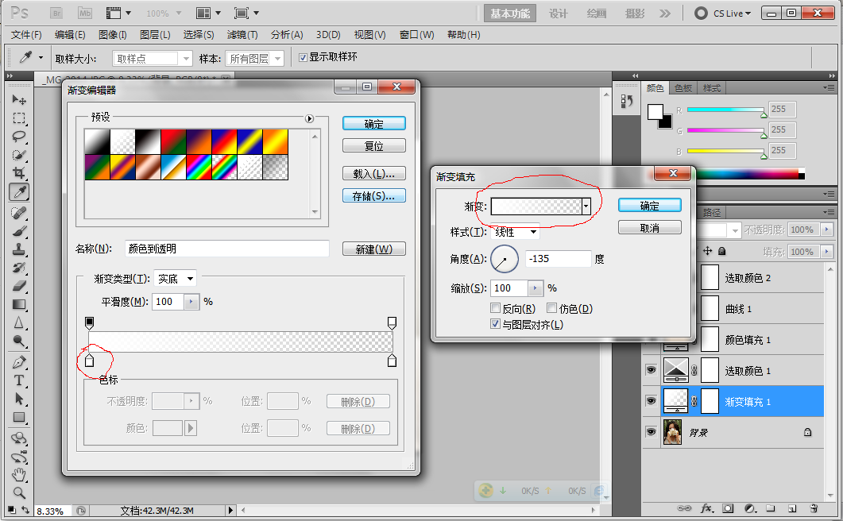
Task: Select the Path Selection tool
Action: 19,399
